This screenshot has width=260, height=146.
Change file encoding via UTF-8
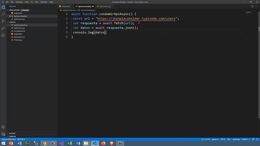click(223, 140)
